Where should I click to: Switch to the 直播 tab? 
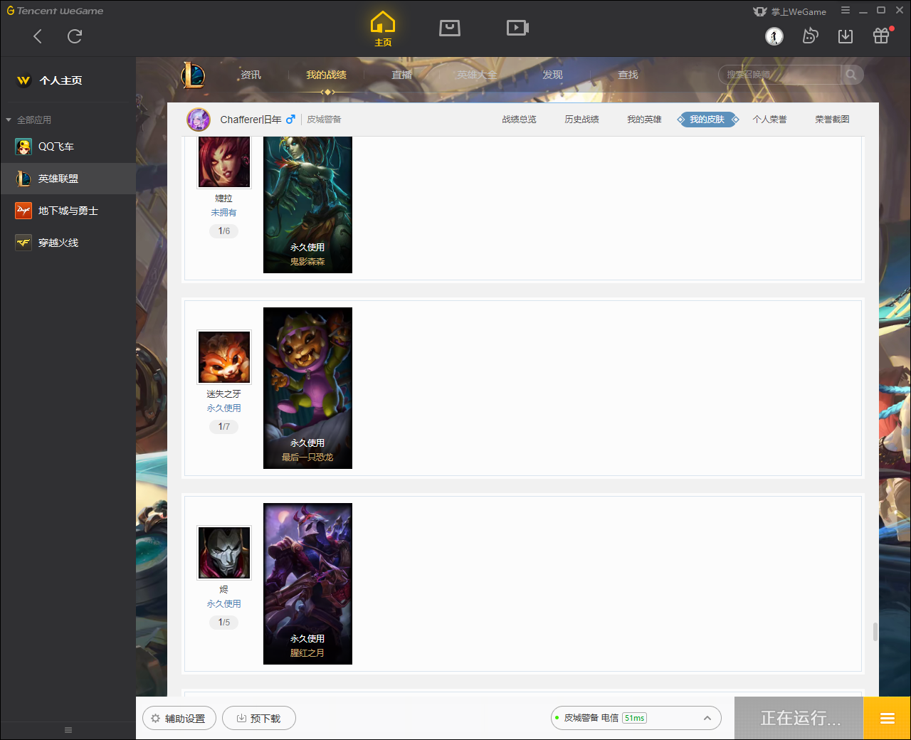point(401,75)
